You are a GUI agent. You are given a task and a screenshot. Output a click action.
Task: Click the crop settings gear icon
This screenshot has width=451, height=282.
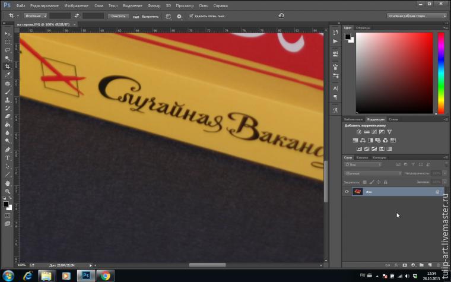point(179,16)
